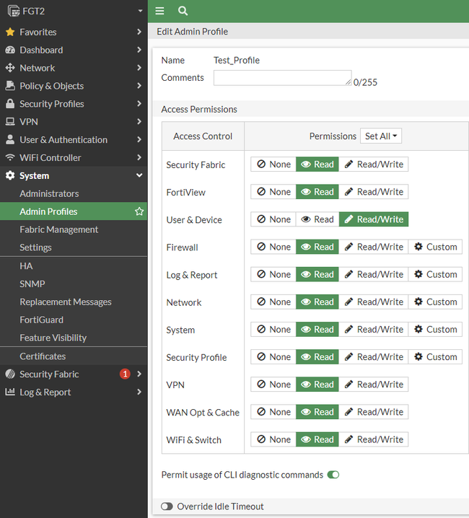Viewport: 469px width, 518px height.
Task: Click the search magnifier icon
Action: click(183, 11)
